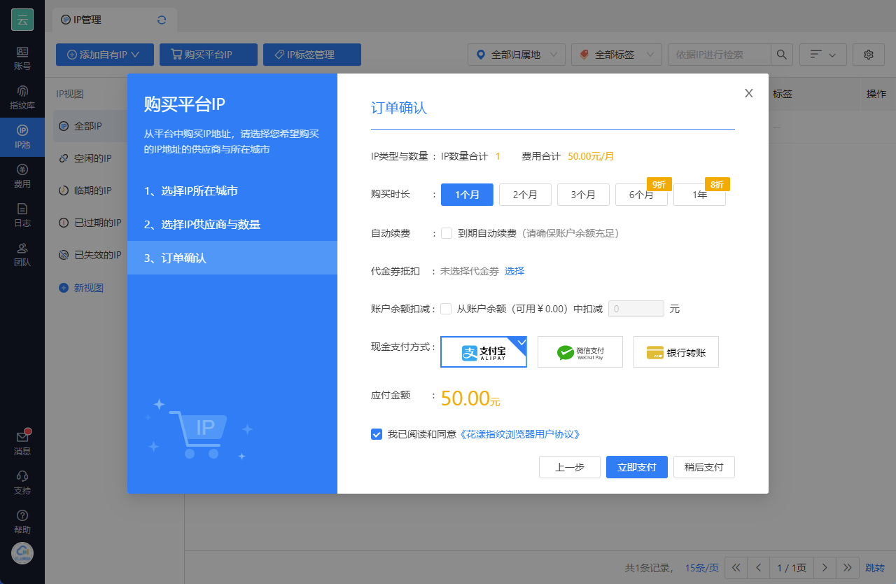Click 选择 to pick a voucher

point(514,271)
